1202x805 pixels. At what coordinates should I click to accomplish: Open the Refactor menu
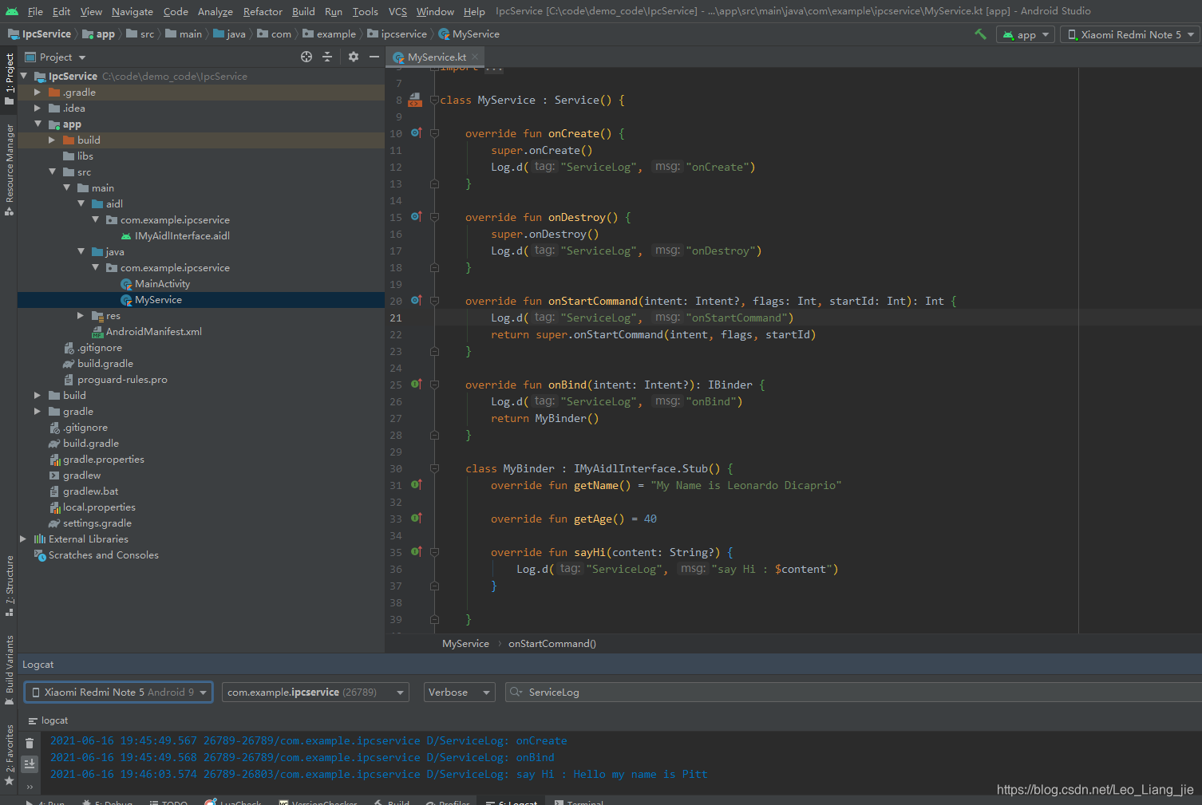(x=263, y=11)
